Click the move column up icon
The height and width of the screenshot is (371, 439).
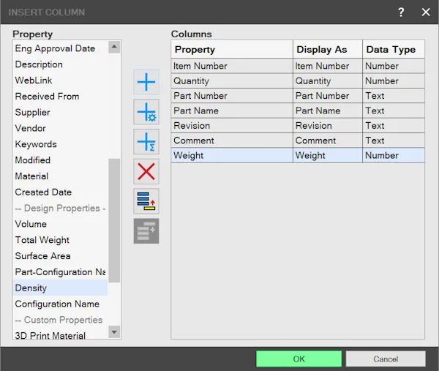click(146, 201)
